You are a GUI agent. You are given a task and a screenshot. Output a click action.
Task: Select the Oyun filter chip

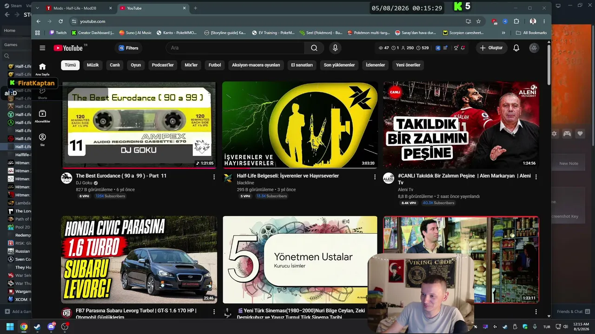point(136,65)
